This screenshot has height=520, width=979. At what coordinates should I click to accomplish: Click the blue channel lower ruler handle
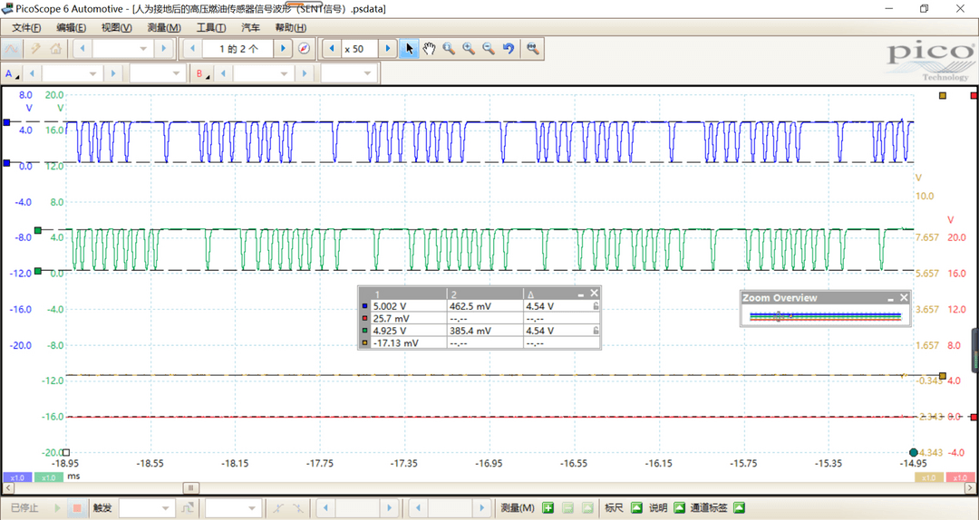(x=7, y=163)
